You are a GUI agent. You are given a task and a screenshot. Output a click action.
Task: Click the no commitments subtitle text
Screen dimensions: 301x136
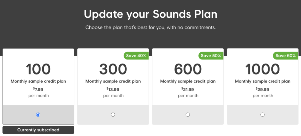coord(150,27)
